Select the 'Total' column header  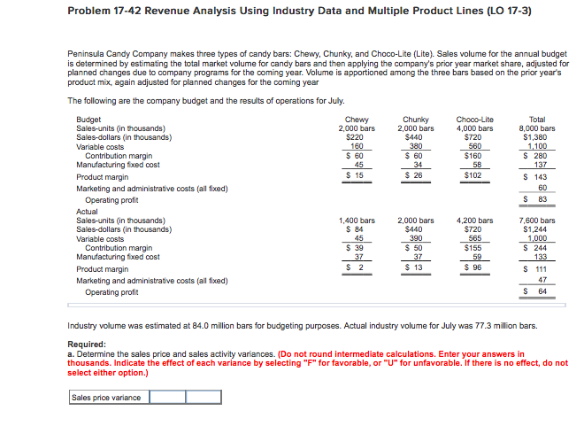pyautogui.click(x=537, y=120)
